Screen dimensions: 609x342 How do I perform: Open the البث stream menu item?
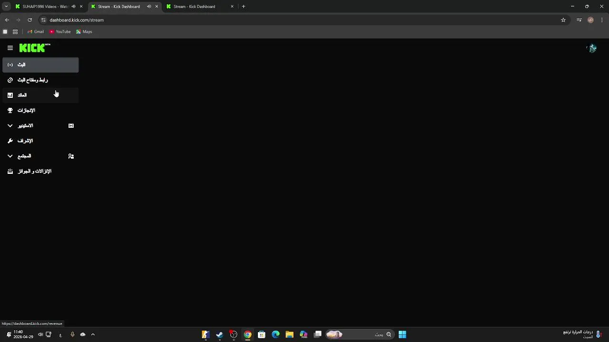[40, 65]
